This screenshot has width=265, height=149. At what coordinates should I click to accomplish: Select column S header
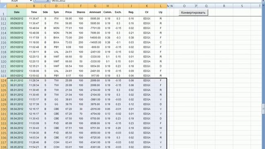(242, 6)
